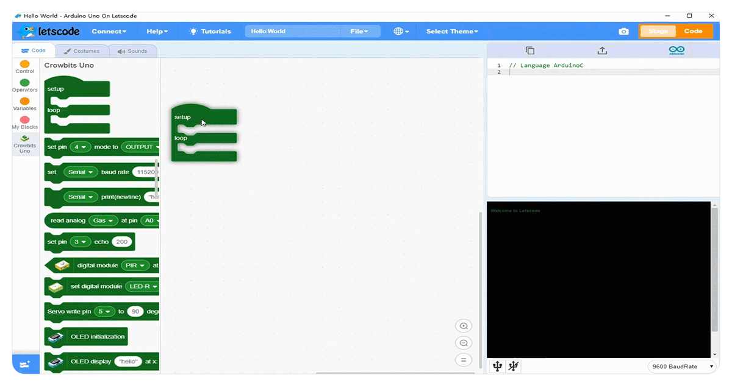Zoom in on the workspace

coord(464,326)
